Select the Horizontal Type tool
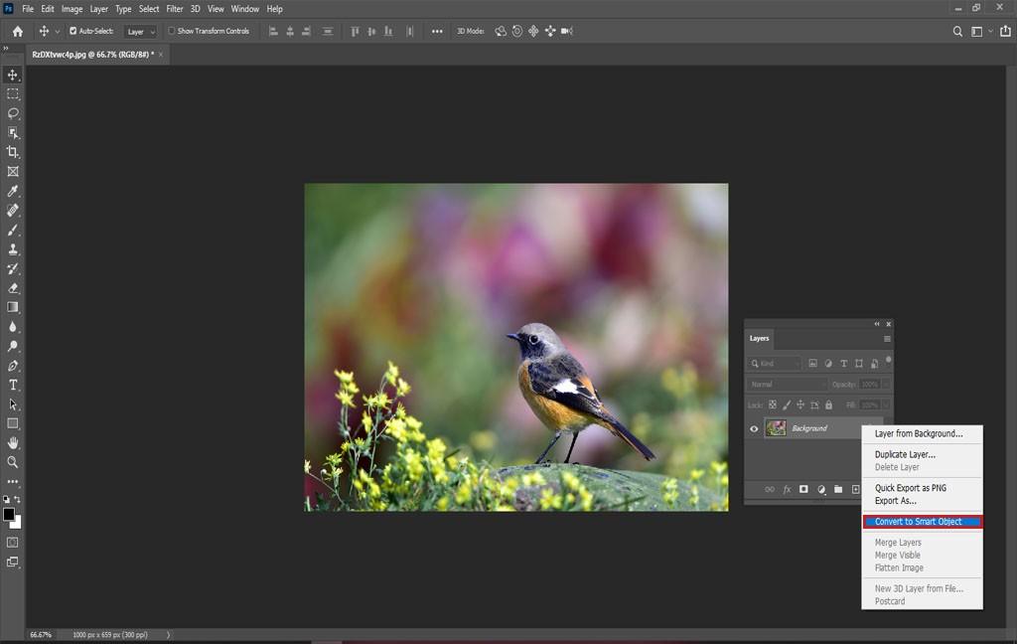The image size is (1017, 644). click(x=12, y=385)
